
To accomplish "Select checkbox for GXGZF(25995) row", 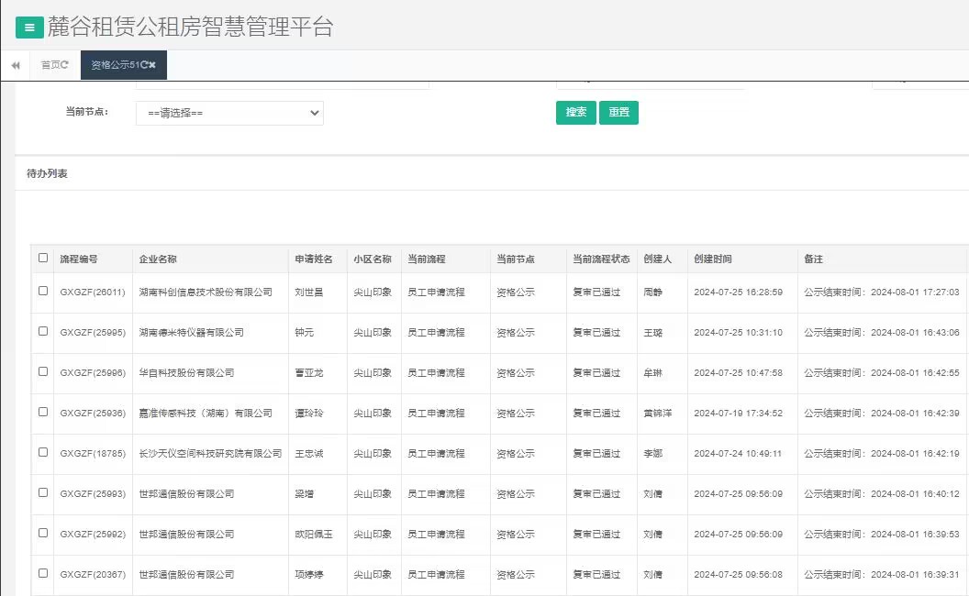I will coord(43,332).
